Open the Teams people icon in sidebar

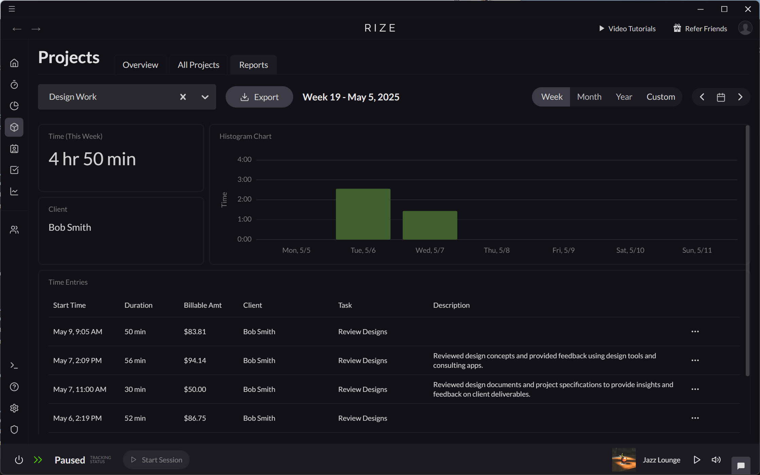point(14,229)
